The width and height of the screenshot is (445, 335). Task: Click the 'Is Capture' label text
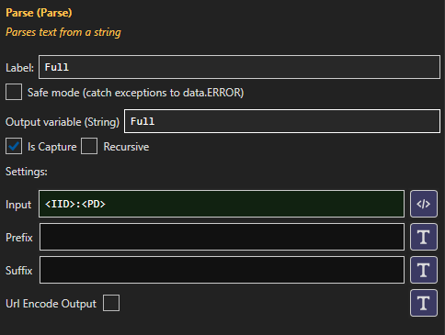point(52,147)
